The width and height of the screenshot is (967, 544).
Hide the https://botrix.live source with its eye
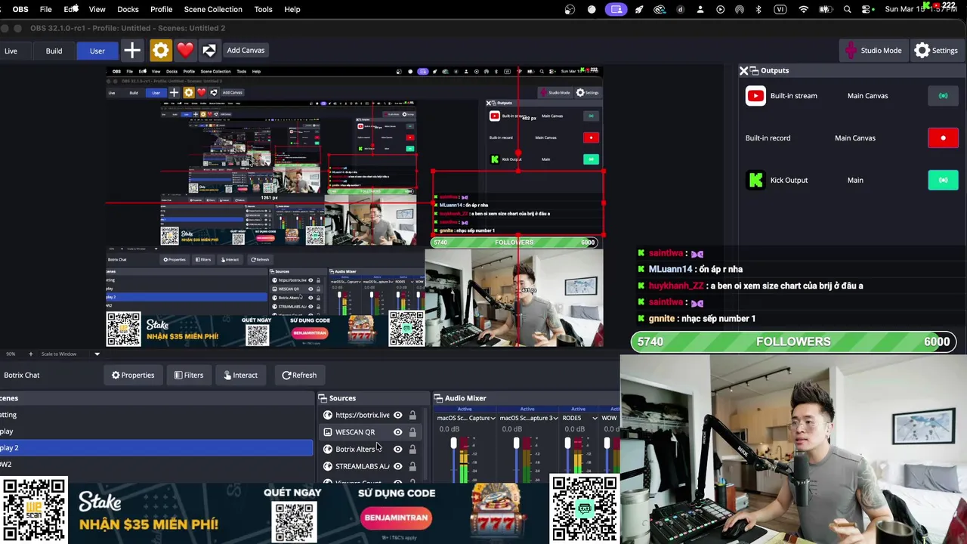point(397,415)
